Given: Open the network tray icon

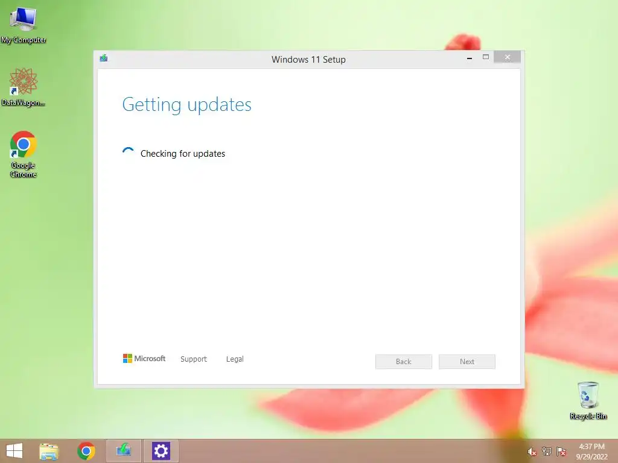Looking at the screenshot, I should click(546, 452).
